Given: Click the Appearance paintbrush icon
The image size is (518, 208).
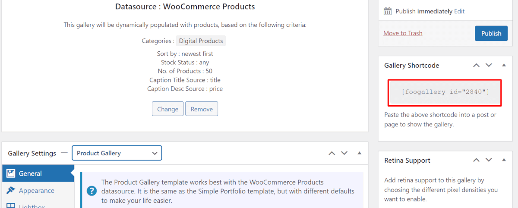Looking at the screenshot, I should 11,190.
